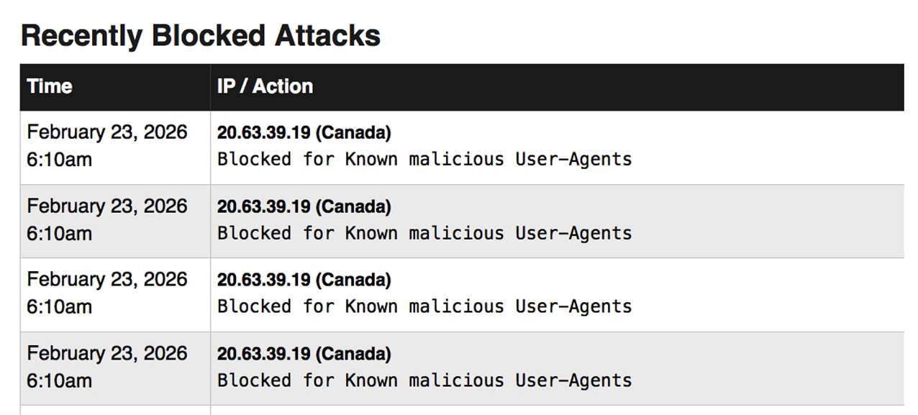Click the IP / Action column header
This screenshot has width=918, height=415.
(265, 86)
